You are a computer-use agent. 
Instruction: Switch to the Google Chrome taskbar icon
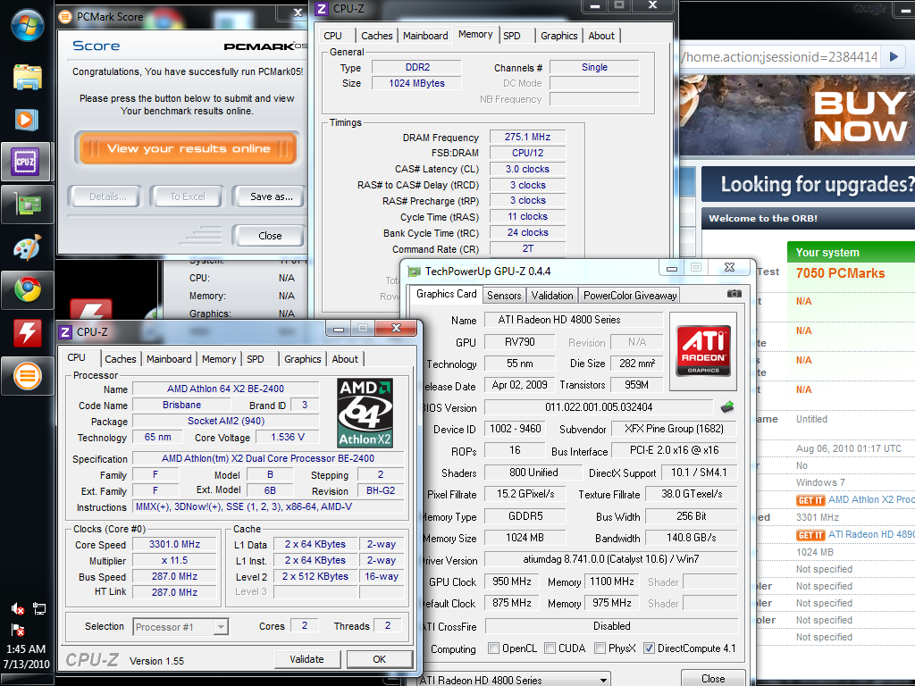tap(28, 290)
